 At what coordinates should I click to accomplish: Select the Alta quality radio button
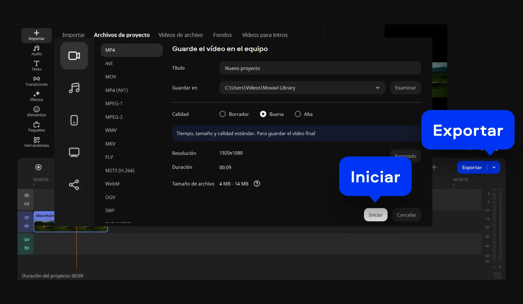click(x=298, y=114)
